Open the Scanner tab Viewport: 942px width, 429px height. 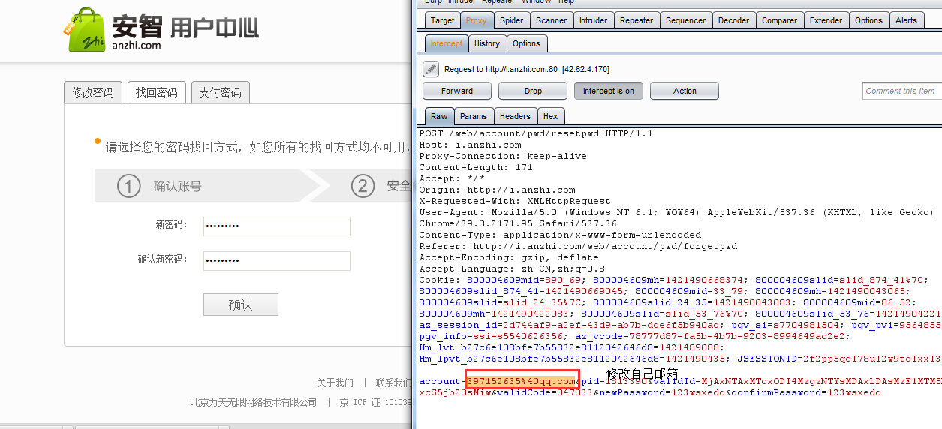tap(552, 20)
